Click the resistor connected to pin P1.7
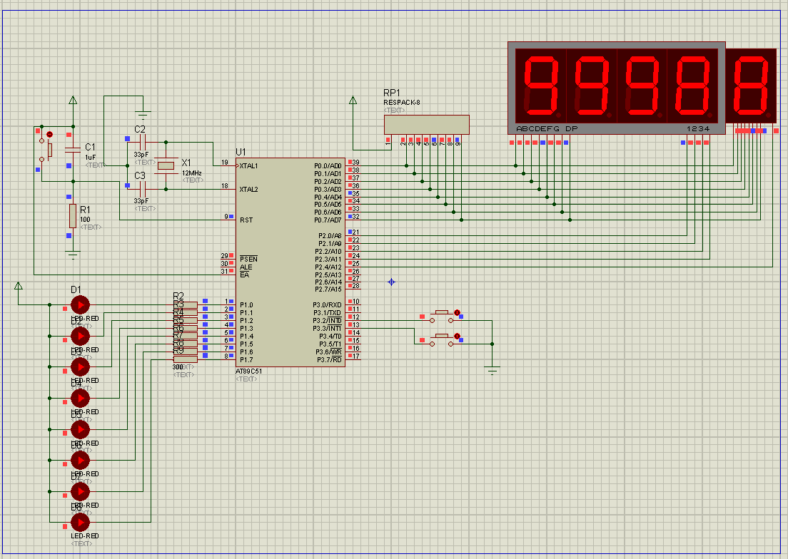This screenshot has width=788, height=559. coord(186,359)
